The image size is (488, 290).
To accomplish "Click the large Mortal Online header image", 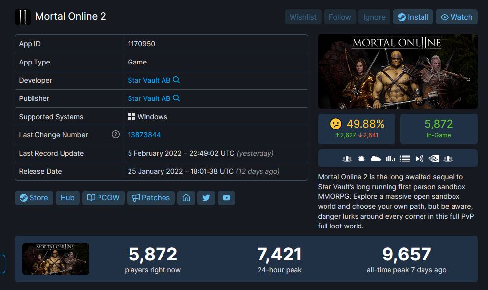I will pos(397,71).
